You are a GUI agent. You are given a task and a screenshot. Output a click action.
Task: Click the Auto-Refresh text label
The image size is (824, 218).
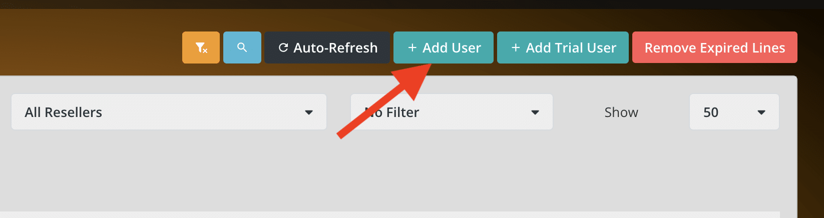[335, 47]
